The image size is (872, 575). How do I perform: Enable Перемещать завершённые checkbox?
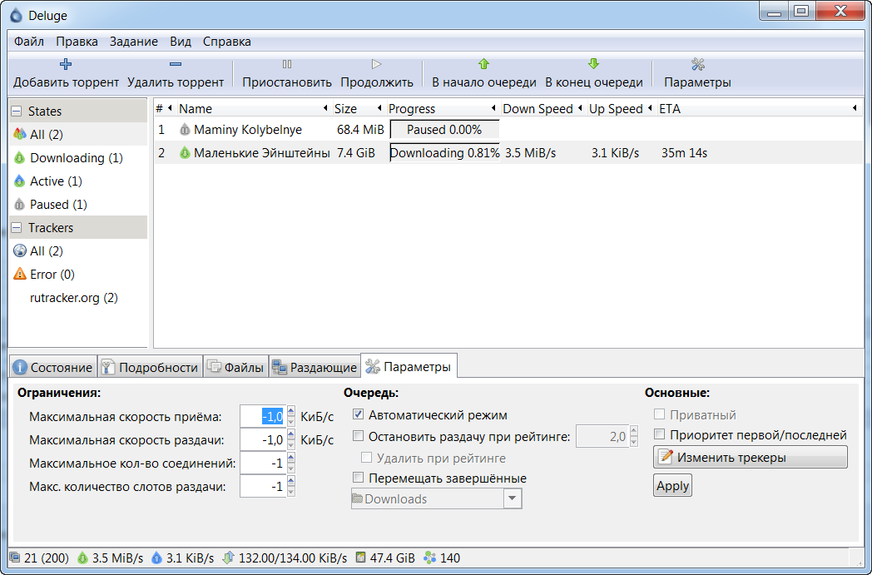tap(358, 477)
